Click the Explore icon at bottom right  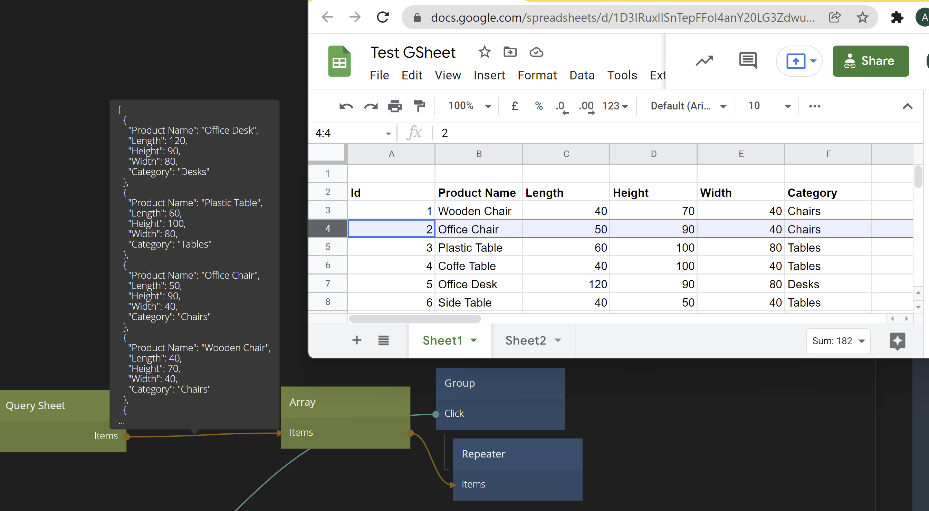(897, 340)
